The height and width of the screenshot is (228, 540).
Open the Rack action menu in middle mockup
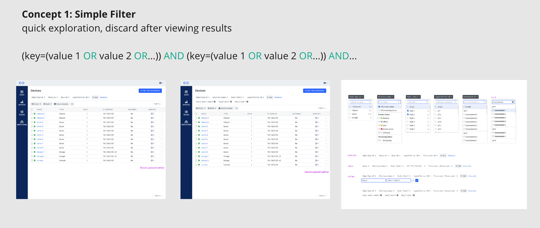coord(212,108)
